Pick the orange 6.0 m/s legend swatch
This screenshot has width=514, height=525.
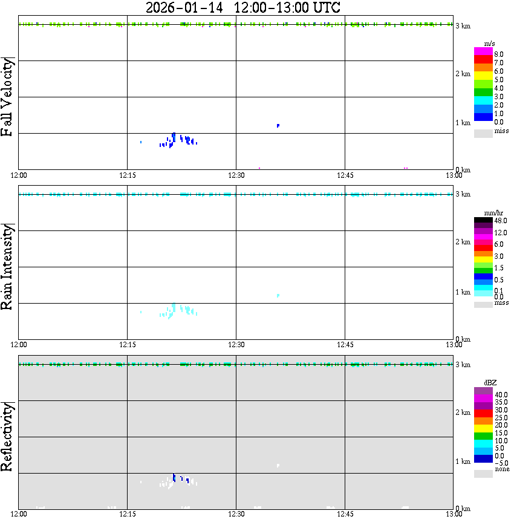click(483, 67)
